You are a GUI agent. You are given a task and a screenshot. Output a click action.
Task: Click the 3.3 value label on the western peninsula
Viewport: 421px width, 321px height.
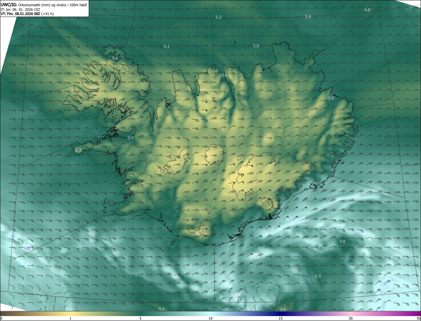[78, 151]
